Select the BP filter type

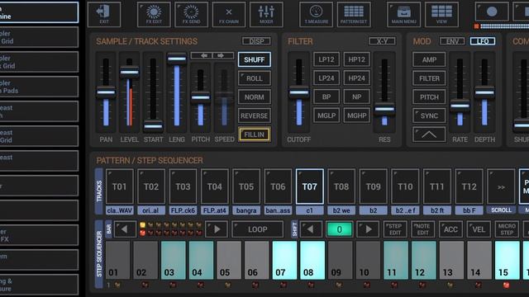tap(326, 97)
